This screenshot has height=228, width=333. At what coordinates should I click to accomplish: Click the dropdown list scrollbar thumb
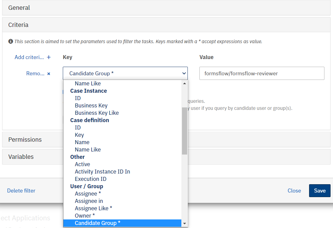coord(184,131)
